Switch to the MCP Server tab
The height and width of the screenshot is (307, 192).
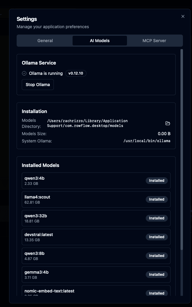pyautogui.click(x=155, y=40)
